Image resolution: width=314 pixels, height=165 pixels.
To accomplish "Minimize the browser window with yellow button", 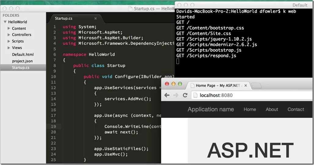I will (x=173, y=84).
